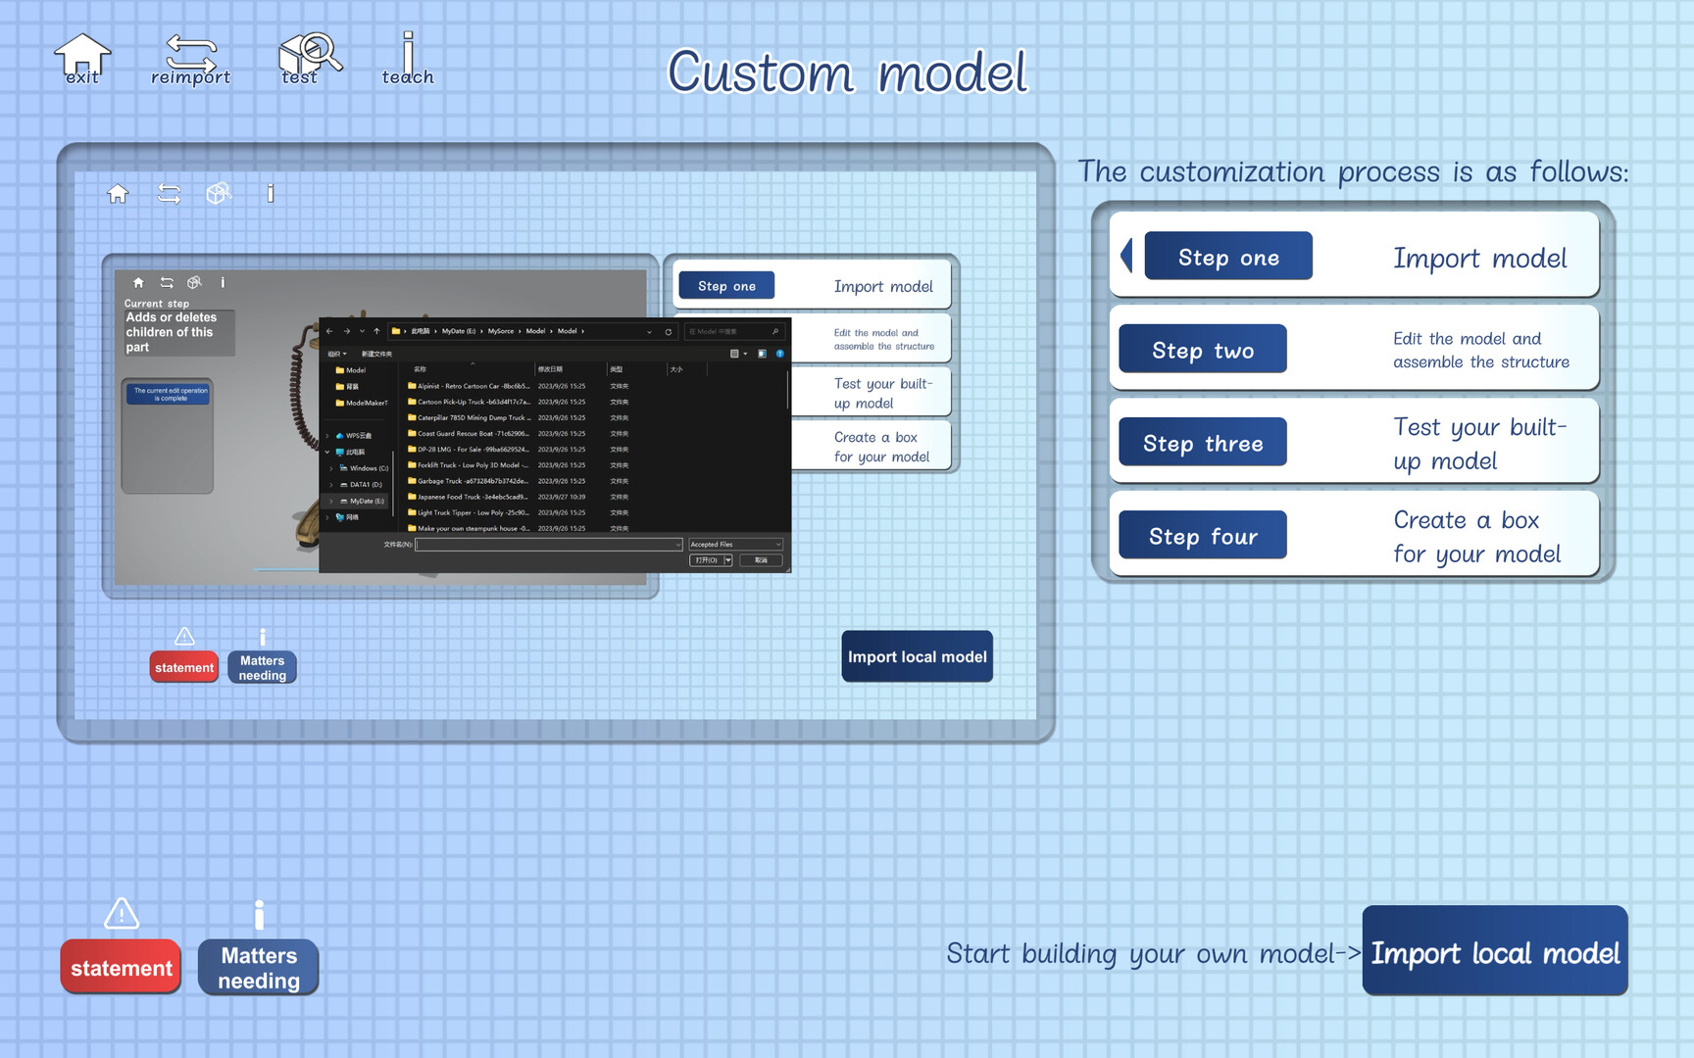Expand the Windows (C:) tree node
Image resolution: width=1694 pixels, height=1058 pixels.
[330, 467]
